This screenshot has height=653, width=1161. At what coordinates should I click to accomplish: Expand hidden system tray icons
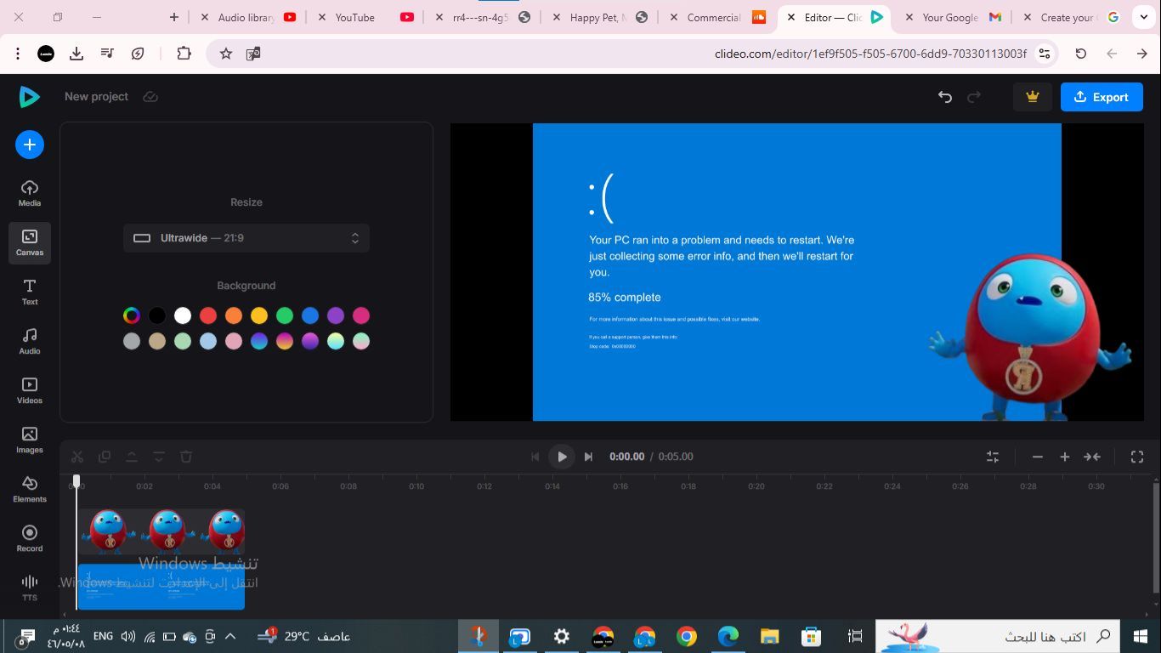click(x=230, y=636)
